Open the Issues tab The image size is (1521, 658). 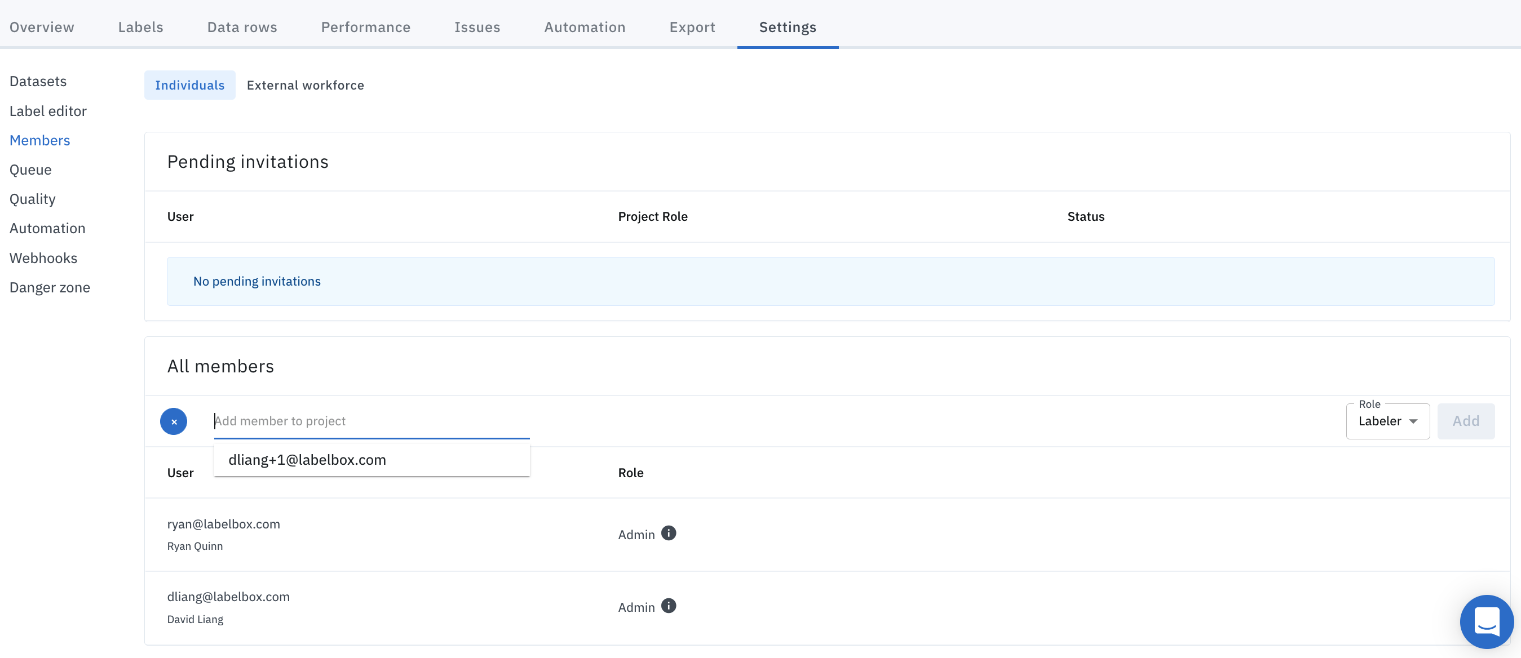(x=477, y=27)
